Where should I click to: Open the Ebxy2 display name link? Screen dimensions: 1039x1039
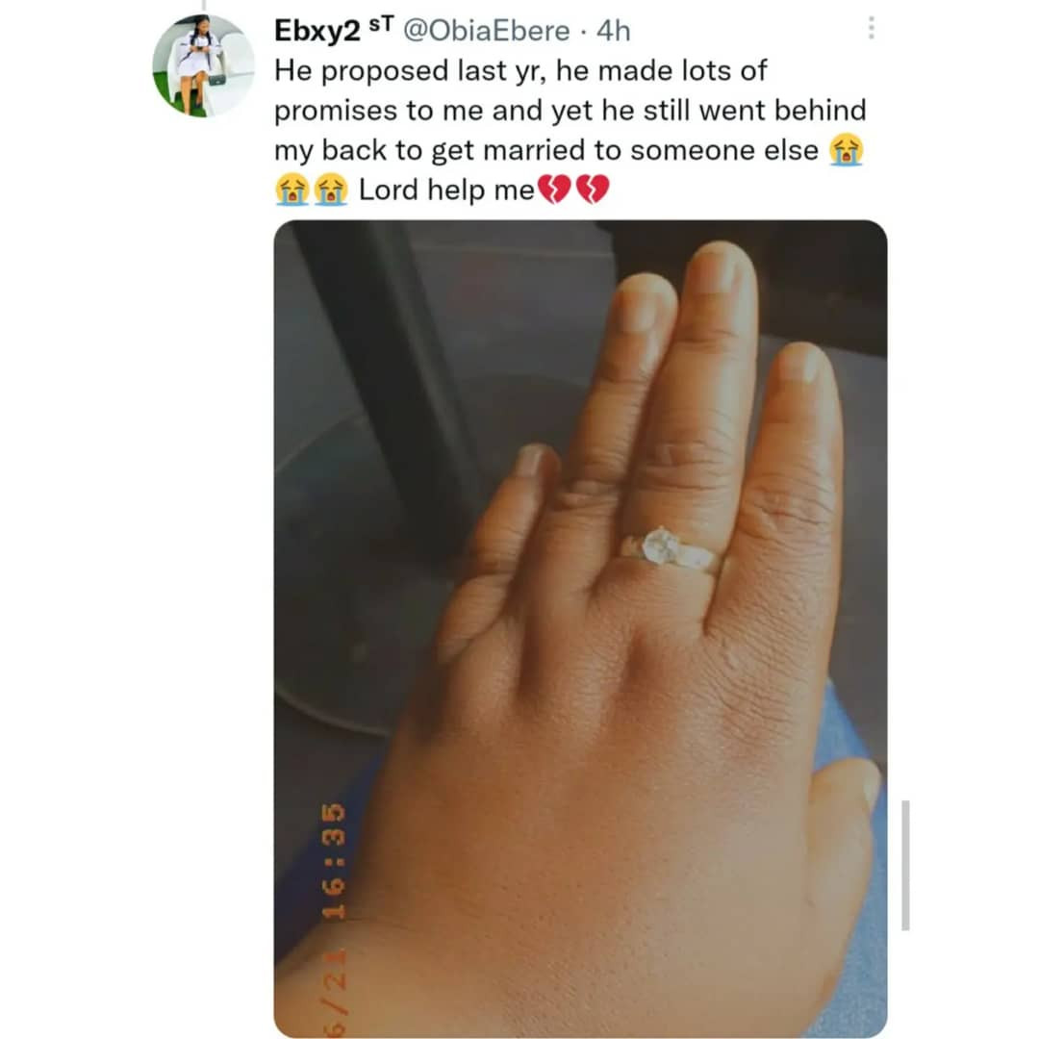click(317, 31)
